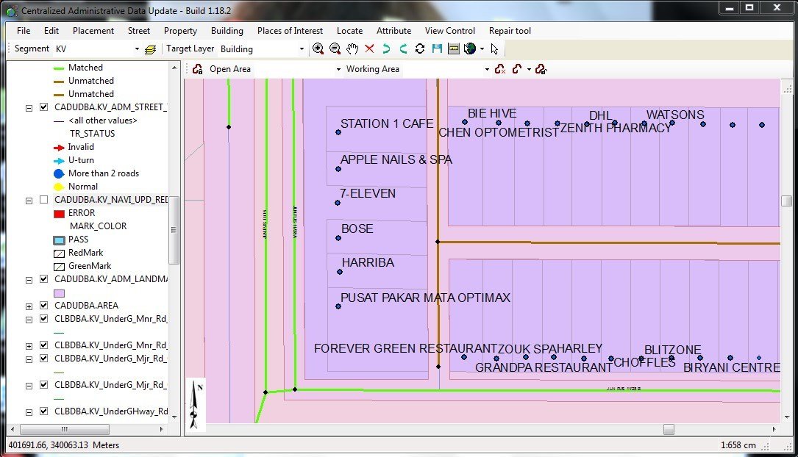This screenshot has height=457, width=798.
Task: Toggle CADUDBA.KV_ADM_LANDMA layer checkbox
Action: pyautogui.click(x=44, y=279)
